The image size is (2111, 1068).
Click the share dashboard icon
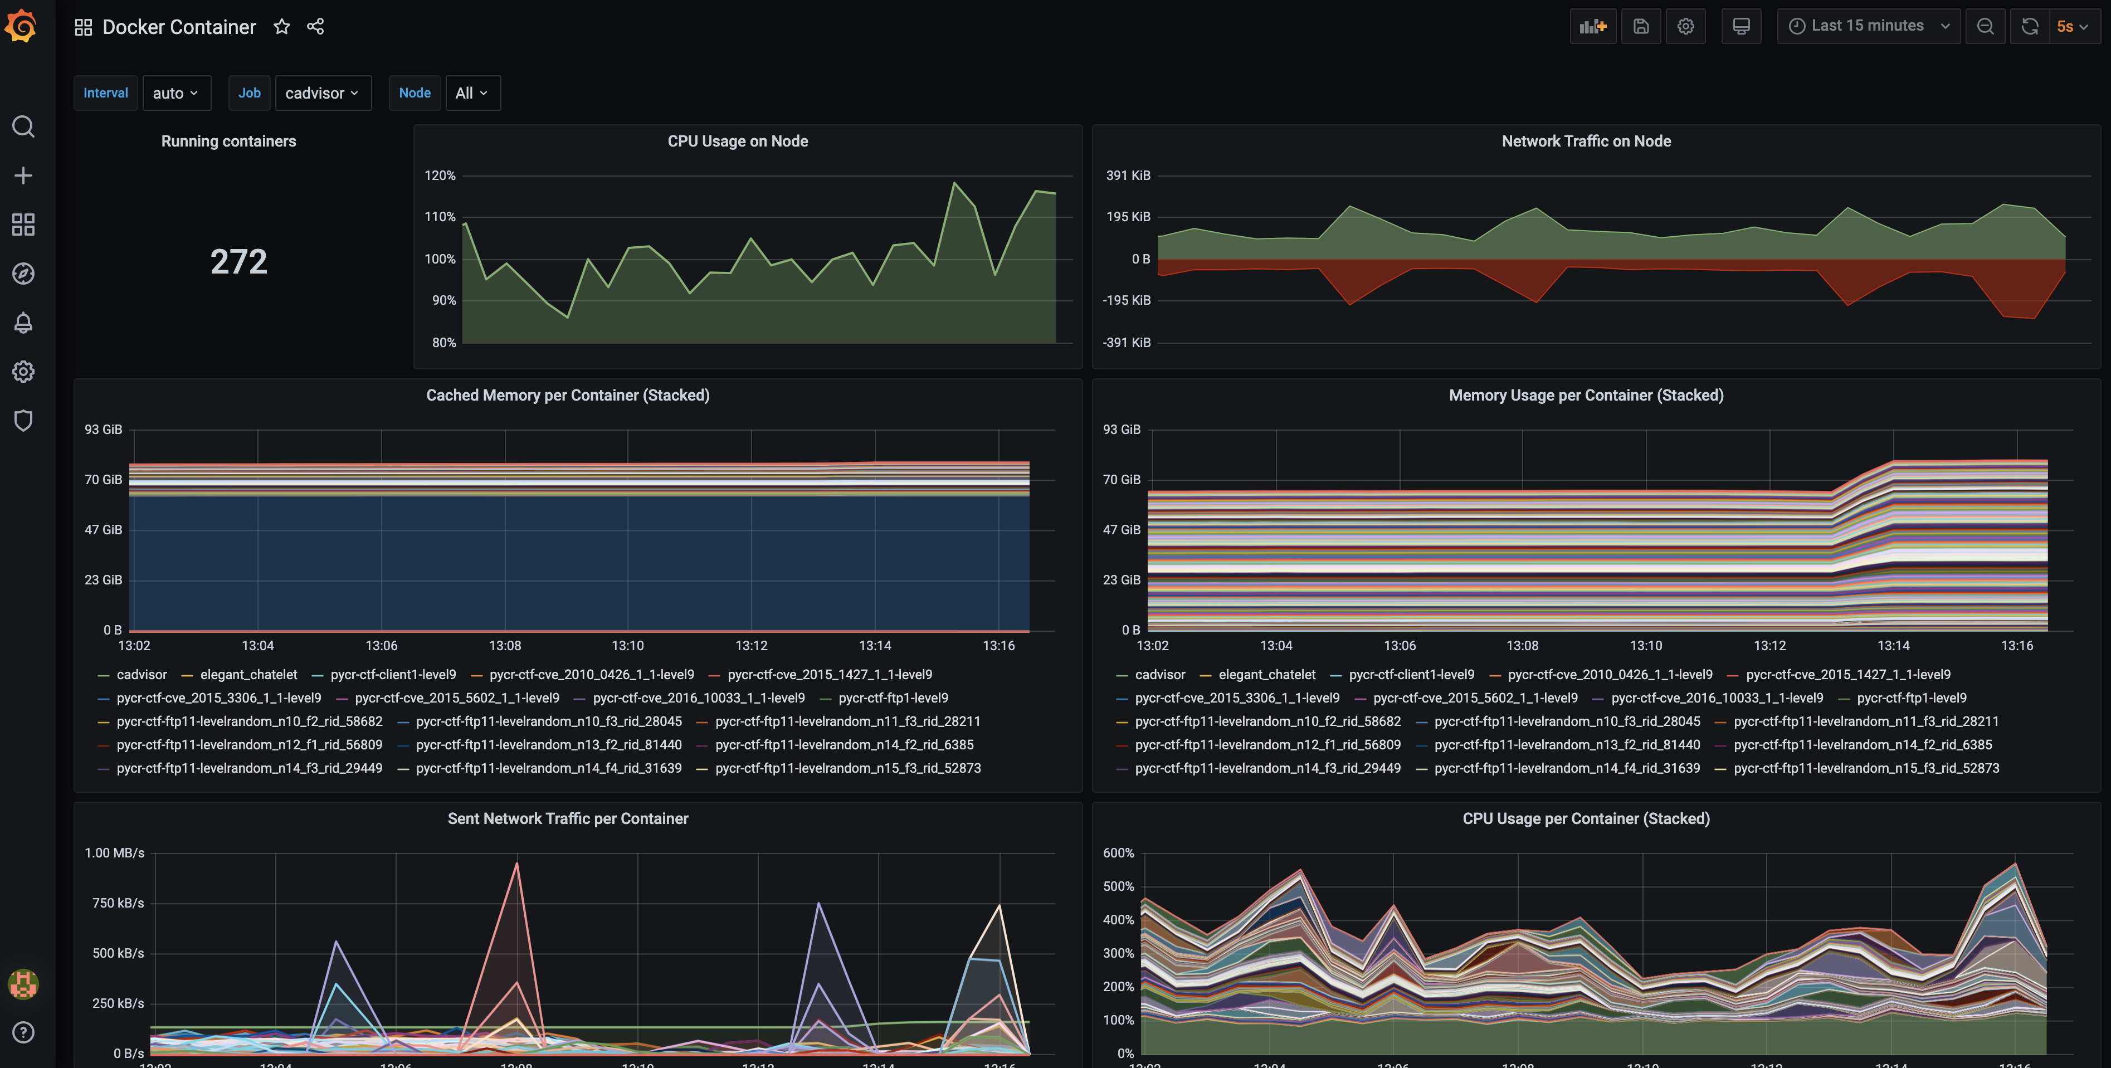315,26
